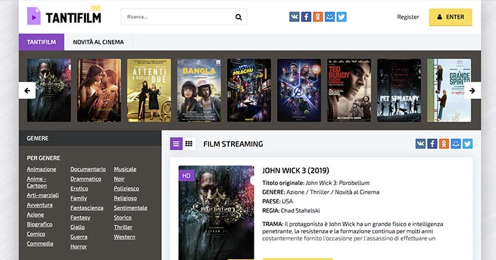Choose the Storico genre
The width and height of the screenshot is (496, 260).
pyautogui.click(x=123, y=217)
